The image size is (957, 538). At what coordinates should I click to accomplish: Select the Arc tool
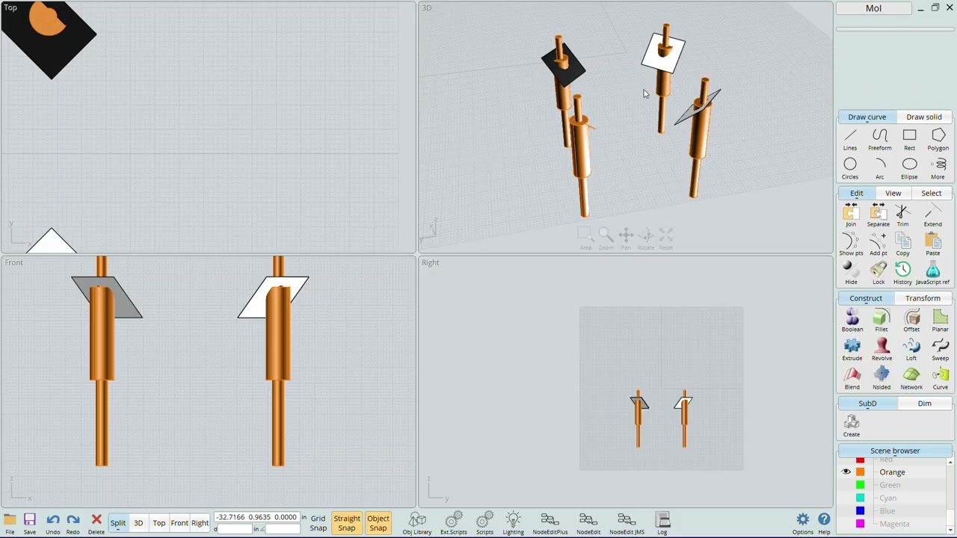coord(880,169)
